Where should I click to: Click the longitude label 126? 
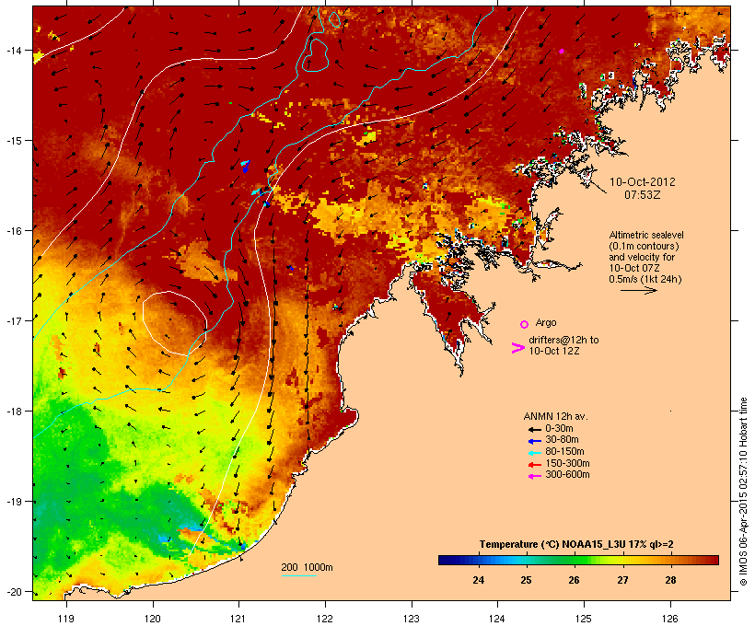[x=670, y=619]
